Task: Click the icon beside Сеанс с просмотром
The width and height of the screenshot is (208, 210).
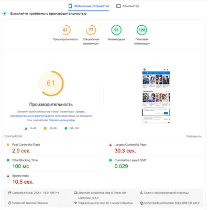Action: coord(141,193)
